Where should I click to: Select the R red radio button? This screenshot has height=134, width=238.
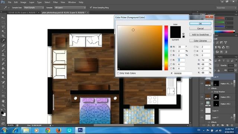171,60
